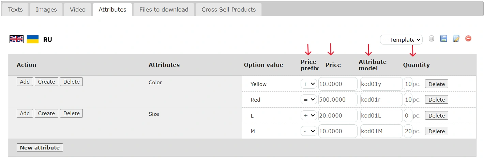Focus the 500.0000 price field
This screenshot has width=484, height=160.
tap(337, 100)
